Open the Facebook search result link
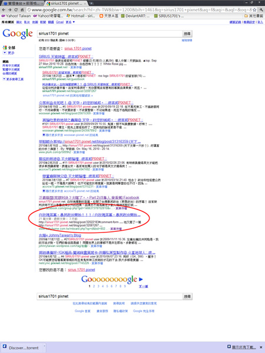Screen dimensions: 265x353 coord(89,198)
